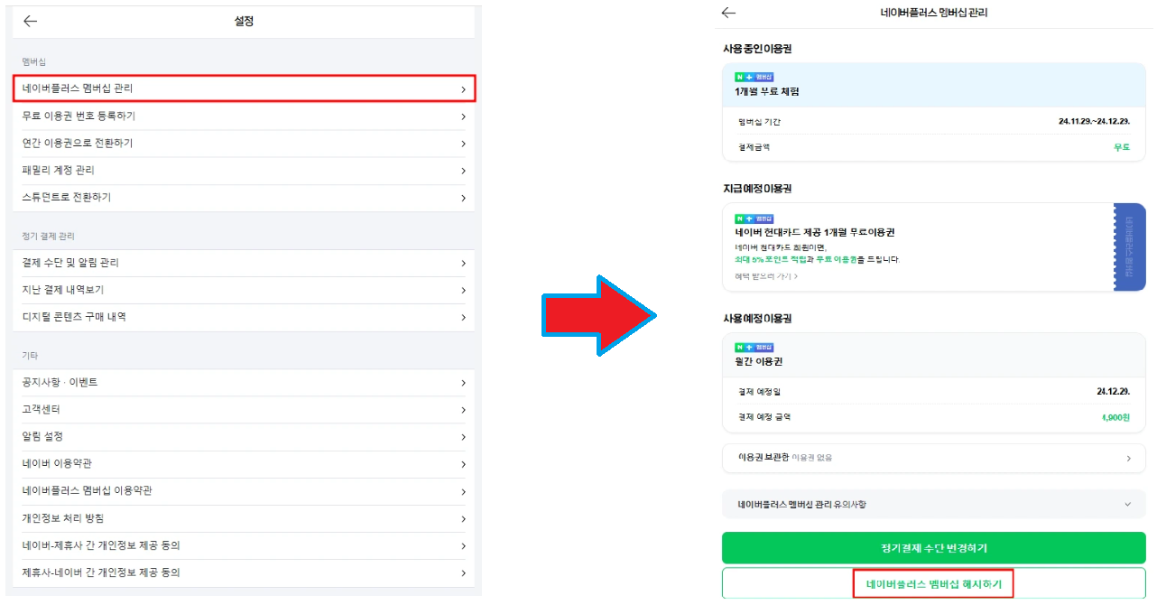The image size is (1166, 614).
Task: Open 네이버플러스 멤버십 이용약관 row
Action: pyautogui.click(x=244, y=491)
